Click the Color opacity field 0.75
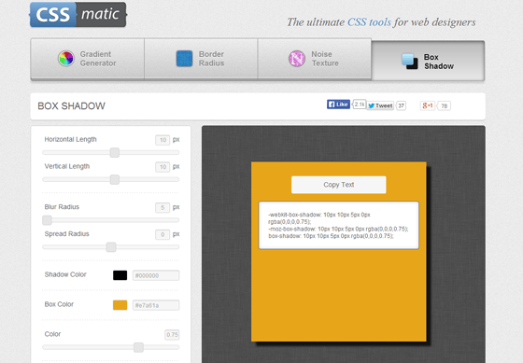Image resolution: width=523 pixels, height=363 pixels. 172,335
